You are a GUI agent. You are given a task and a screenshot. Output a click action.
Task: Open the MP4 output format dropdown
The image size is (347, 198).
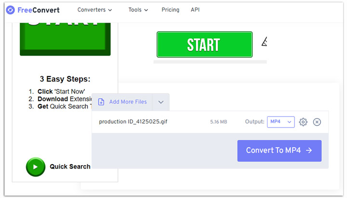click(x=280, y=122)
